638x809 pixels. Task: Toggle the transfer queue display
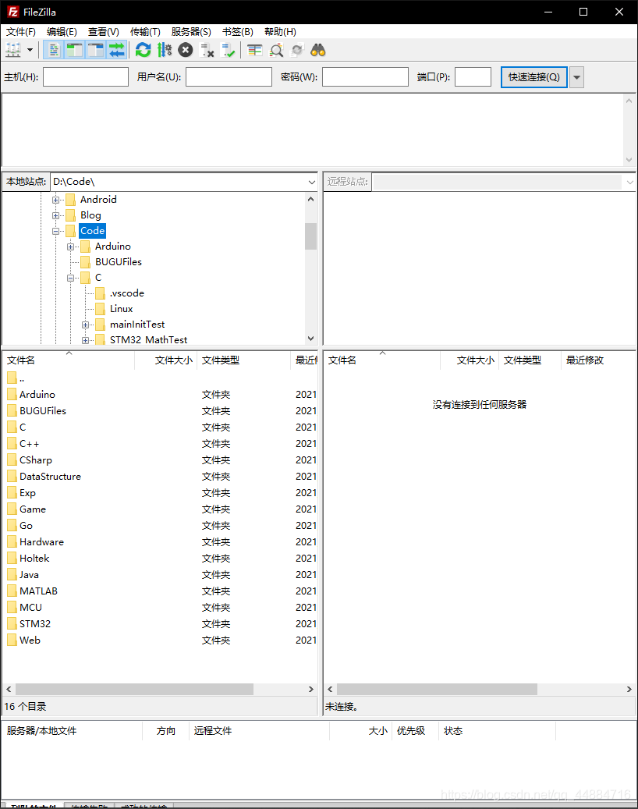click(117, 50)
